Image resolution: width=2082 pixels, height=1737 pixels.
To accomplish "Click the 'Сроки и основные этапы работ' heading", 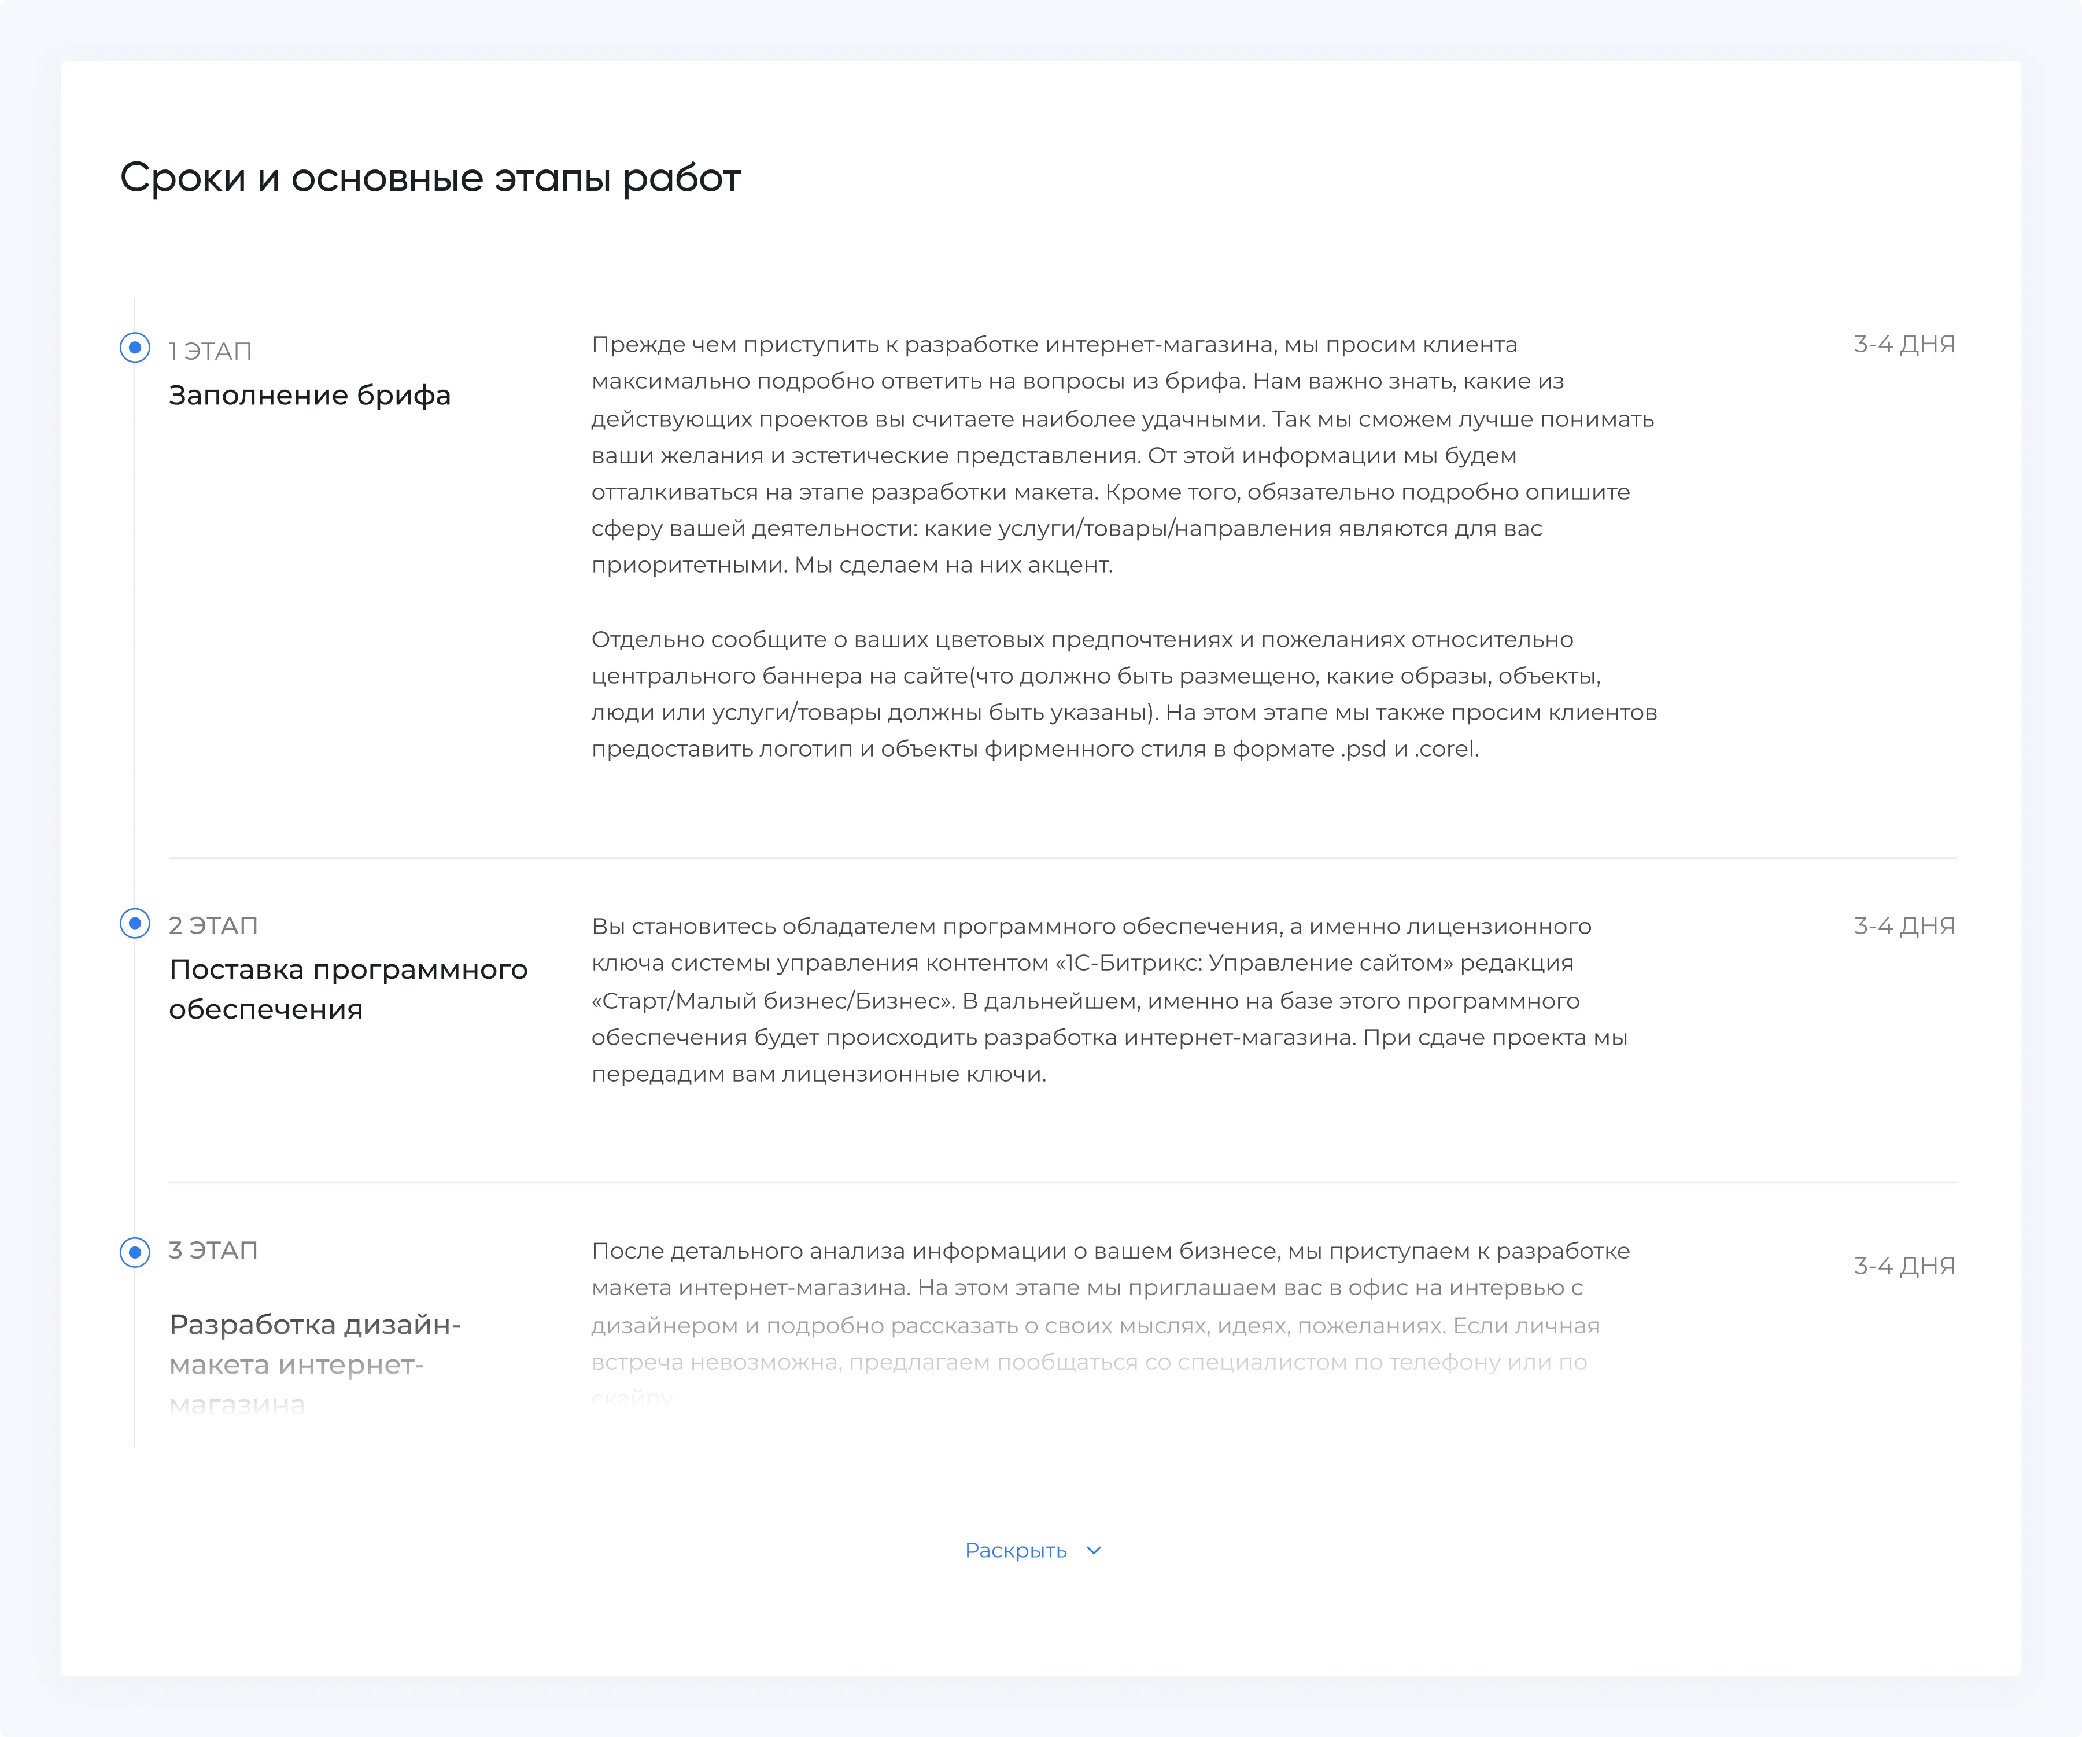I will click(430, 179).
